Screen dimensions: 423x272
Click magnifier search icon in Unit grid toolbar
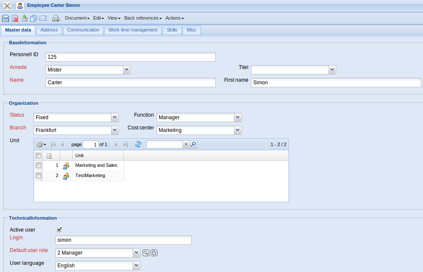click(x=194, y=145)
